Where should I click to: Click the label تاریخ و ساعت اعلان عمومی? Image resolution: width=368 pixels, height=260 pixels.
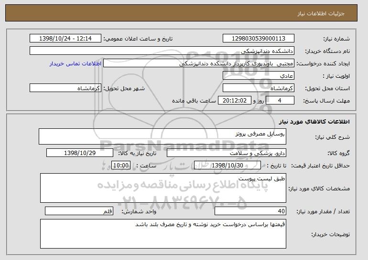click(138, 39)
